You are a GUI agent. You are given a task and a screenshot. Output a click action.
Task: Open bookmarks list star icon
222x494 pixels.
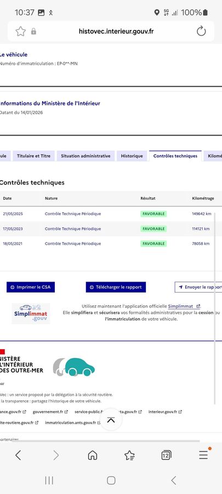(x=129, y=455)
